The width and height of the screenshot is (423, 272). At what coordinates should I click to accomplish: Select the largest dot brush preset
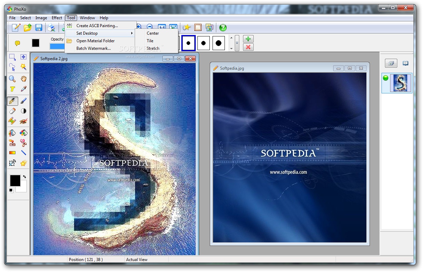point(219,43)
